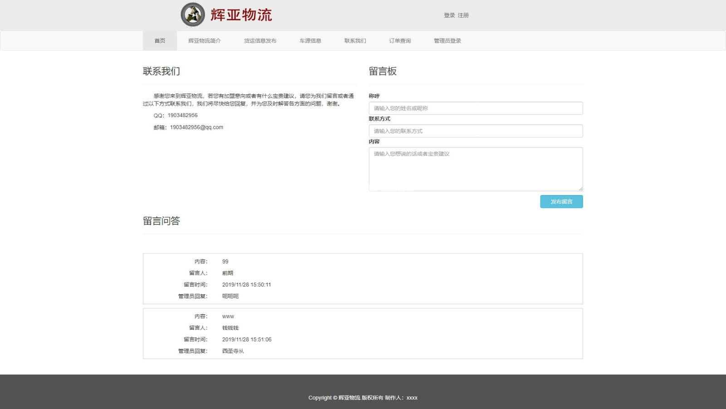
Task: Focus the 内容 message textarea
Action: tap(476, 169)
